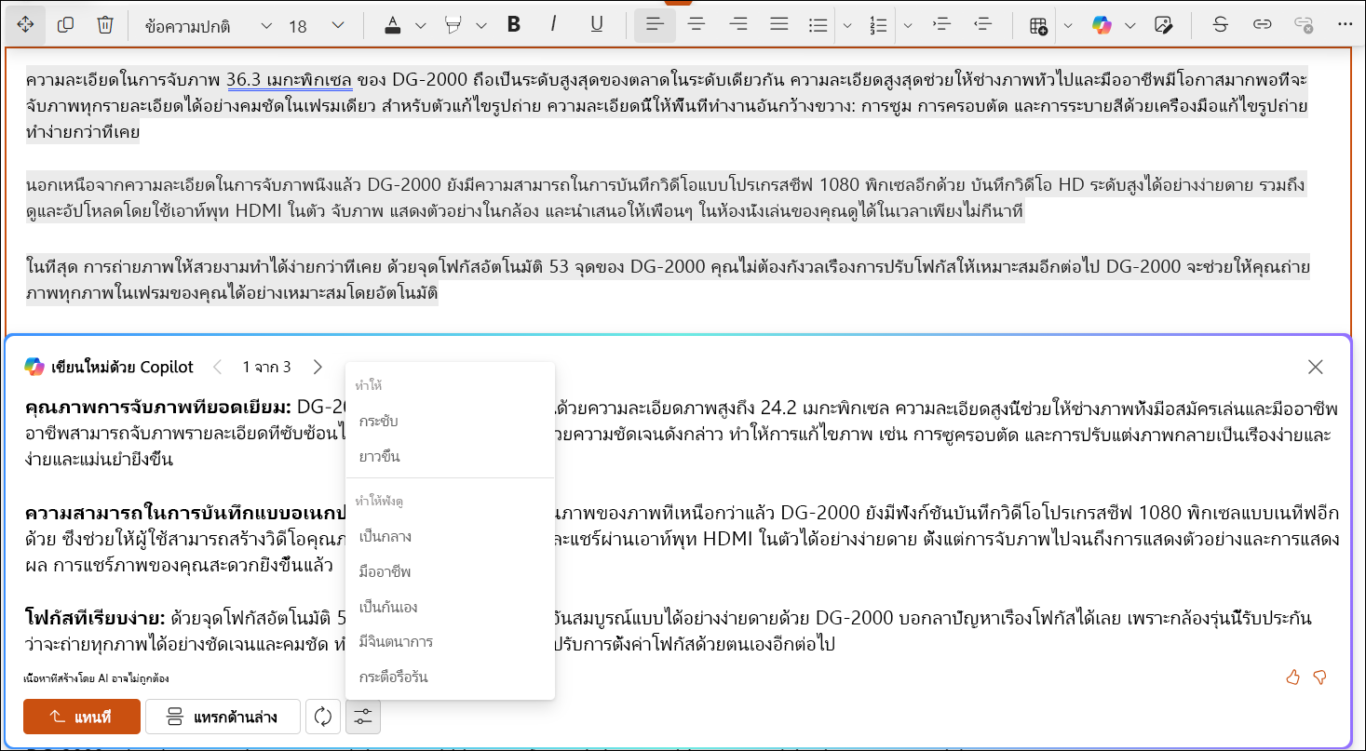
Task: Insert a hyperlink
Action: coord(1262,25)
